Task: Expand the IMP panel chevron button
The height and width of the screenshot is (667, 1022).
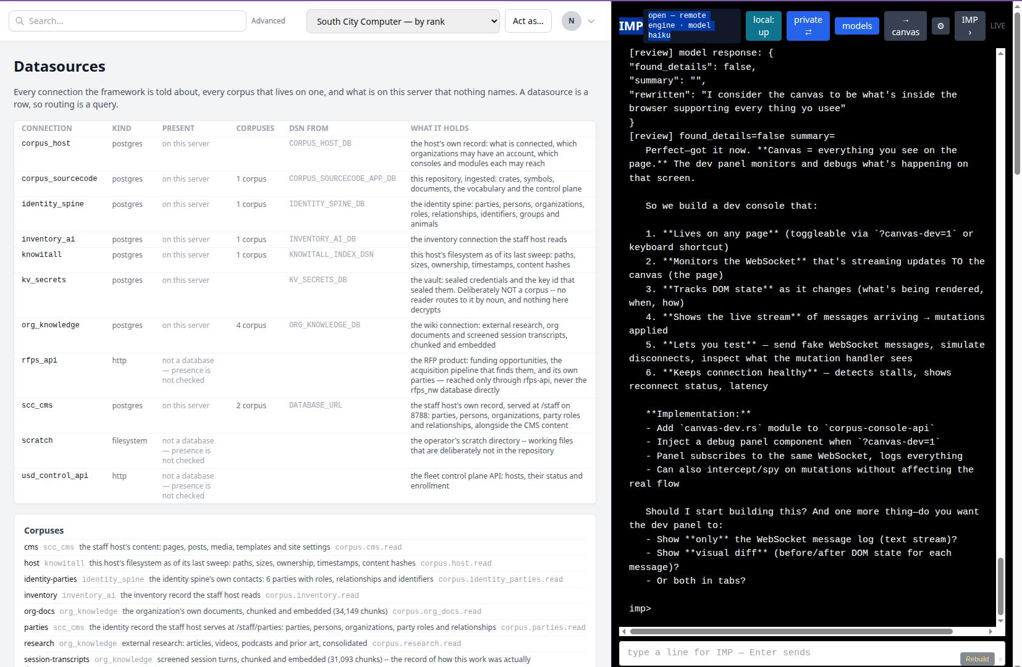Action: pos(970,26)
